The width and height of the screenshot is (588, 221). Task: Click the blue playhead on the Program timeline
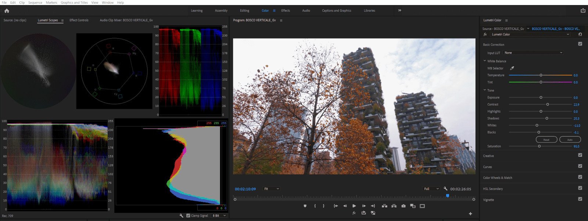coord(448,196)
